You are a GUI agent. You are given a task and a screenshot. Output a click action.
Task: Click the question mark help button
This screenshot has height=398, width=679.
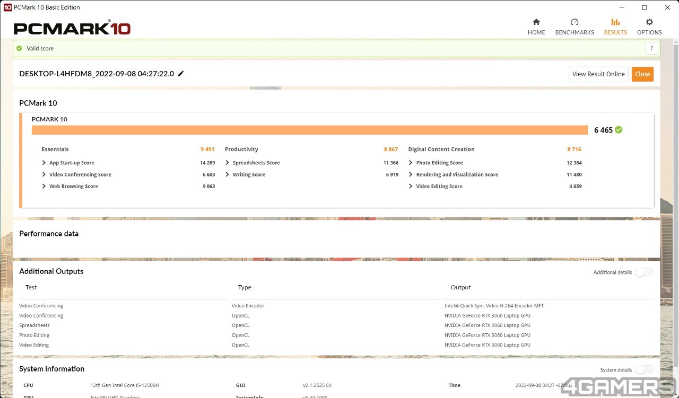(652, 48)
